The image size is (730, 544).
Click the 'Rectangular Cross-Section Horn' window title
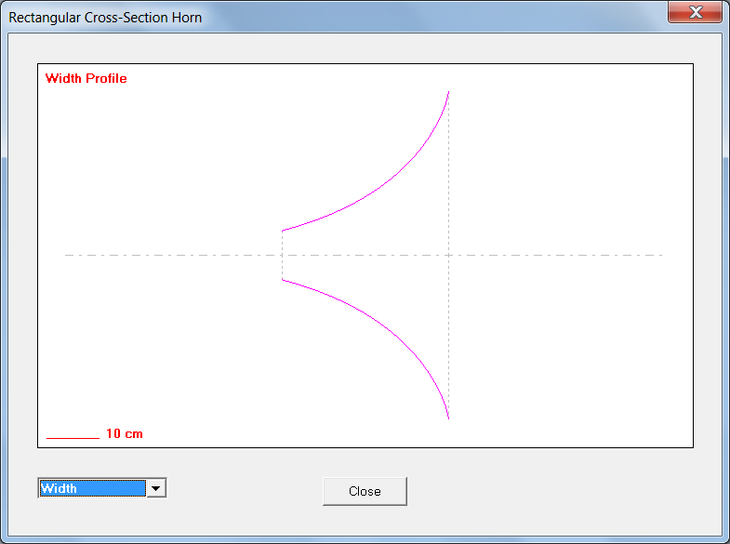click(105, 18)
